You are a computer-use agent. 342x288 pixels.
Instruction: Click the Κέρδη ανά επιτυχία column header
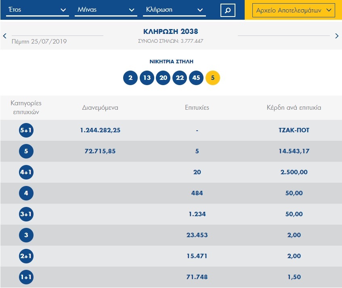[294, 108]
